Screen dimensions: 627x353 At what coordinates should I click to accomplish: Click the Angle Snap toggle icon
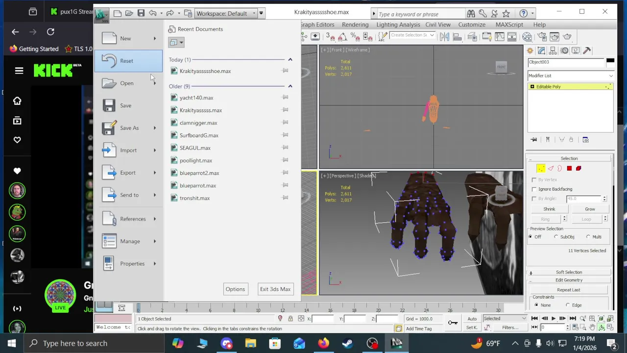coord(342,37)
